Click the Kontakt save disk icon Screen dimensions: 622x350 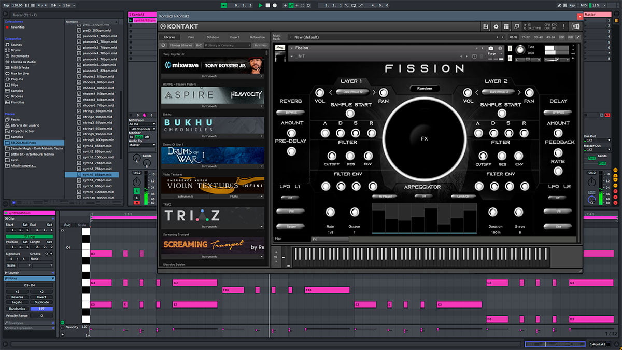pyautogui.click(x=485, y=26)
